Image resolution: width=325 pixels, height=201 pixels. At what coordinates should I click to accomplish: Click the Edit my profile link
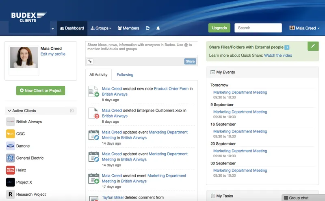pos(53,54)
